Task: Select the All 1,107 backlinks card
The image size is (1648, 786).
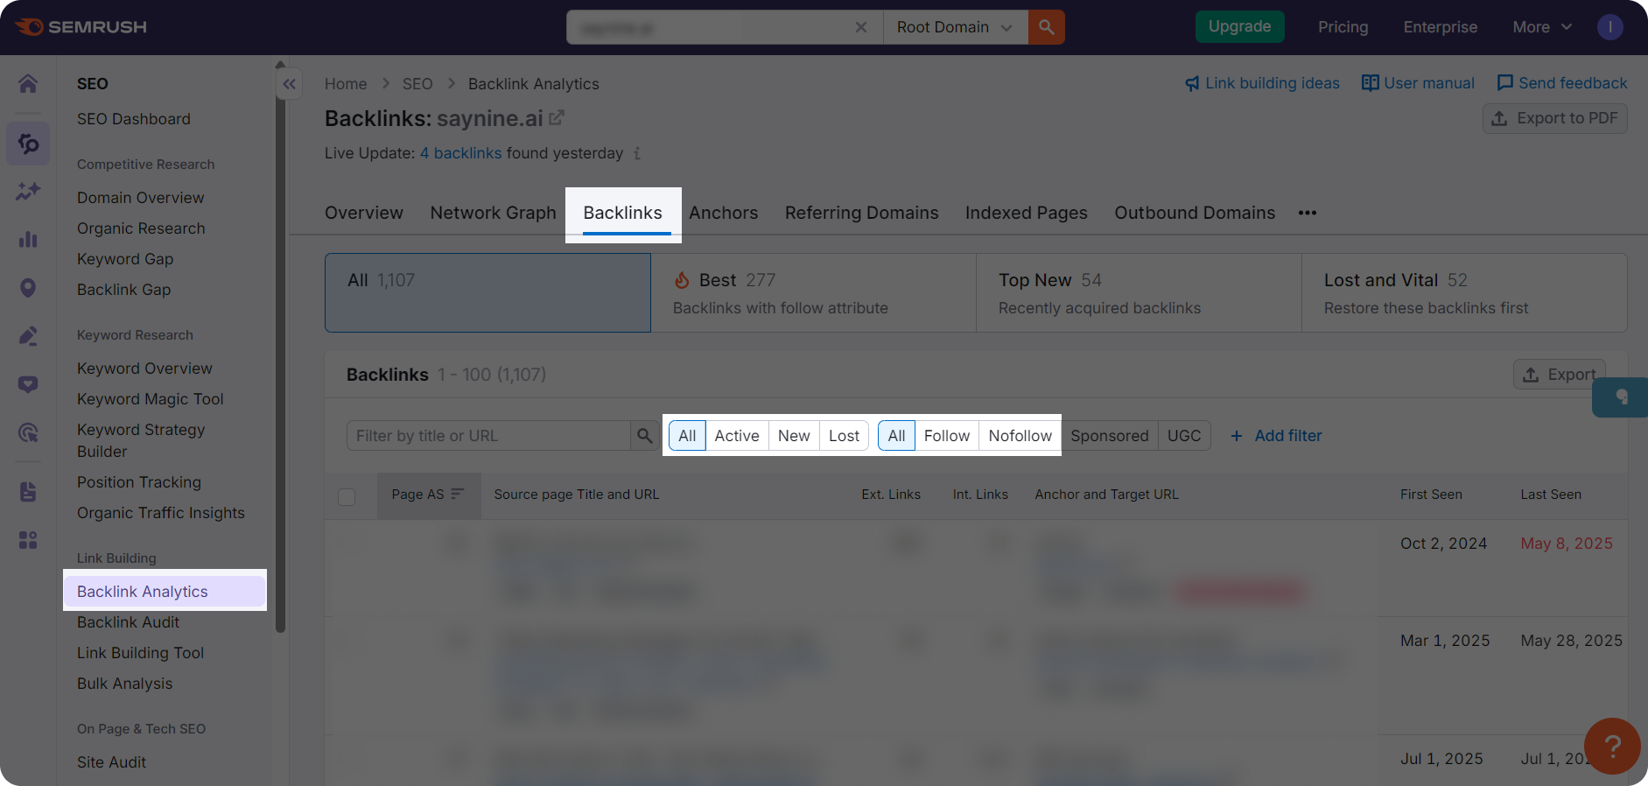Action: click(x=487, y=292)
